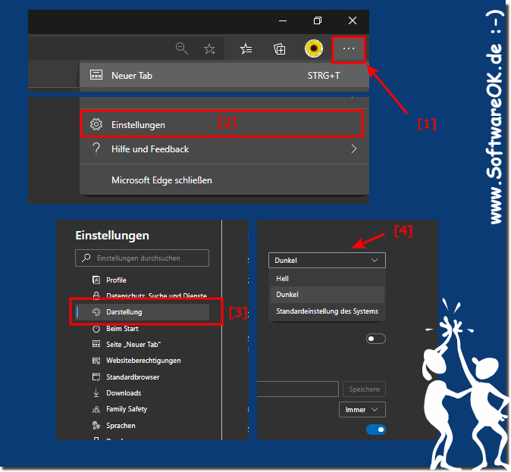
Task: Click the Downloads arrow icon
Action: (x=96, y=393)
